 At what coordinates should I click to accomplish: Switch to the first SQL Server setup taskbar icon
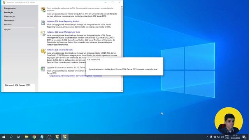[57, 136]
